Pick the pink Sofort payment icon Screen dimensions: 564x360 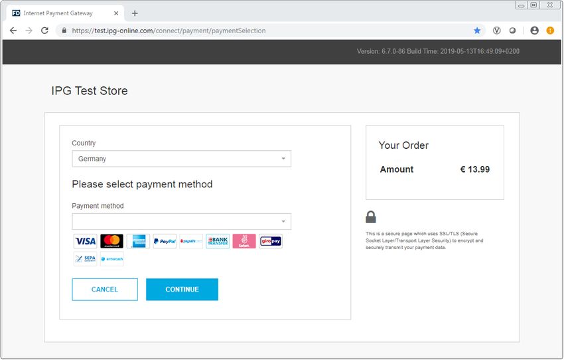244,241
